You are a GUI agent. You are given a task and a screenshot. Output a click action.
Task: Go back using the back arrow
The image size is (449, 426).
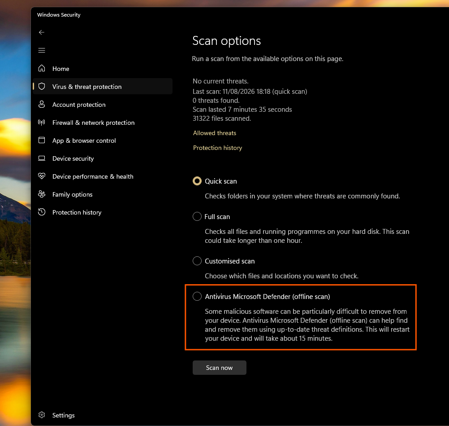click(x=42, y=32)
